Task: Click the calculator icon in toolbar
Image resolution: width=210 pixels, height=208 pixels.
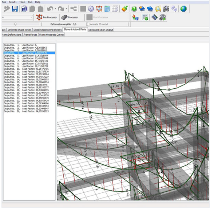Action: pyautogui.click(x=107, y=9)
